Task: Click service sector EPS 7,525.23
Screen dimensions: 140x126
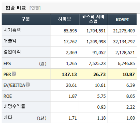Action: pos(97,64)
